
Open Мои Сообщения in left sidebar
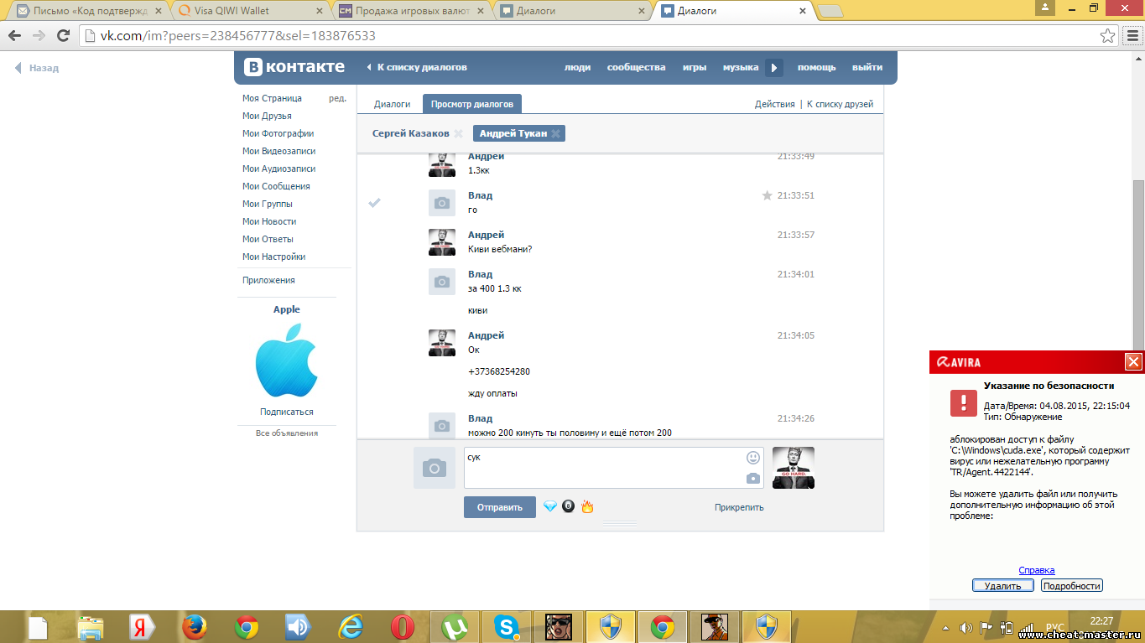pyautogui.click(x=276, y=186)
